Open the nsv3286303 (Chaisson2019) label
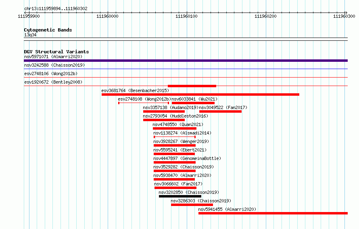 (x=201, y=201)
